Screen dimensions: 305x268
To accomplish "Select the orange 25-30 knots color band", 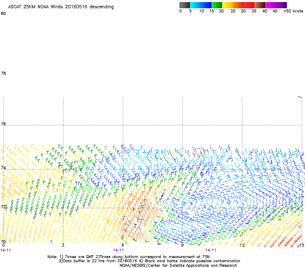I will tap(238, 5).
